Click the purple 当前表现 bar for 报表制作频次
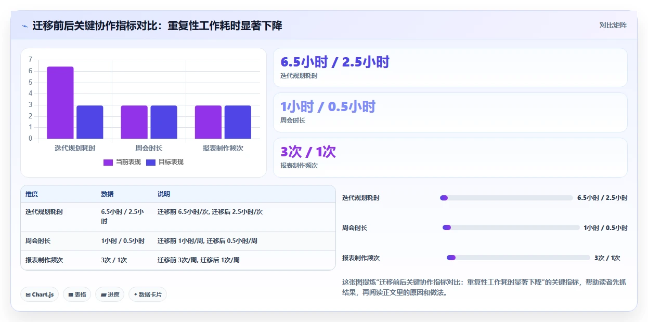Image resolution: width=648 pixels, height=322 pixels. (208, 122)
